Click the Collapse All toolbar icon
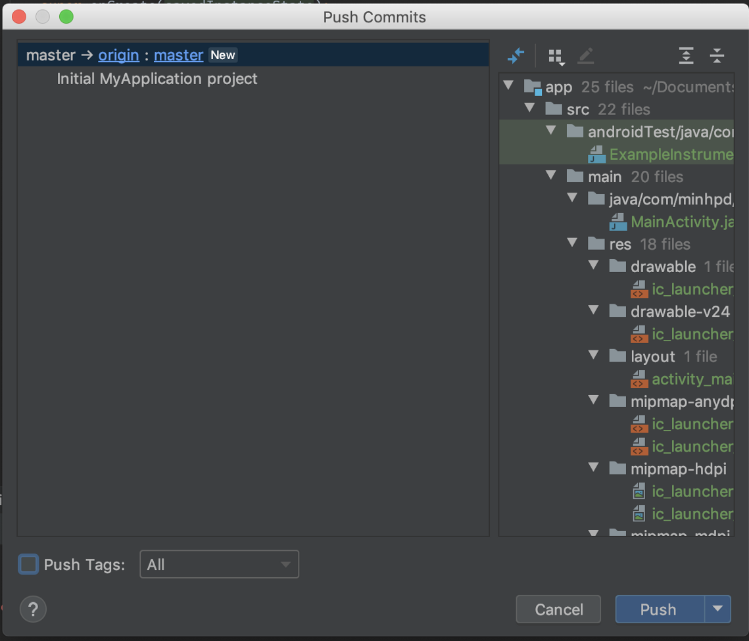 pos(717,56)
